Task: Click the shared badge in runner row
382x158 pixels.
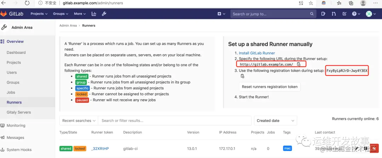Action: coord(66,148)
